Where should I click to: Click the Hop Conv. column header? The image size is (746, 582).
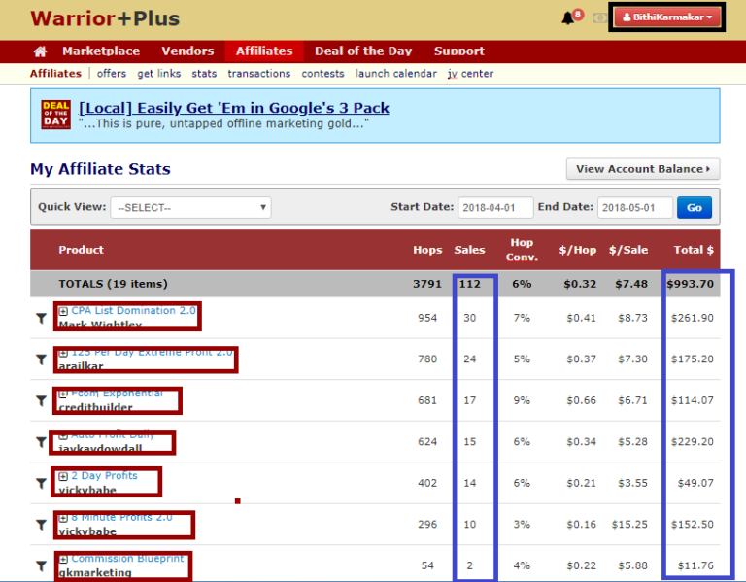click(522, 250)
